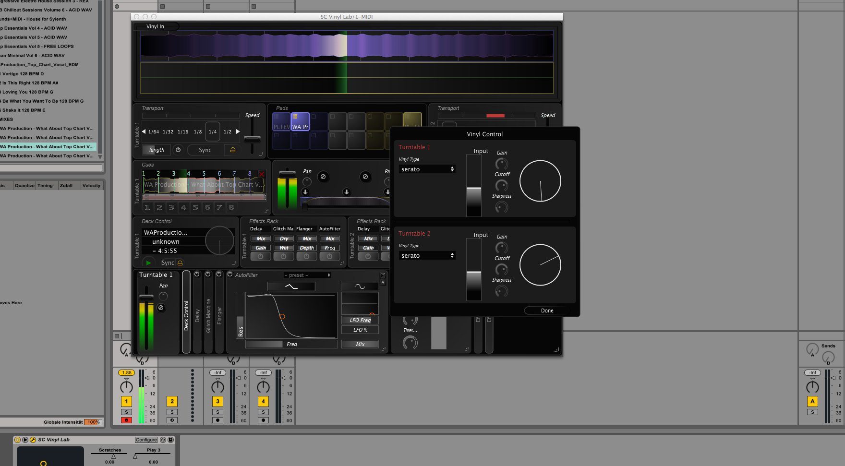Click the Configure button on SC Vinyl Lab
Viewport: 845px width, 466px height.
146,440
